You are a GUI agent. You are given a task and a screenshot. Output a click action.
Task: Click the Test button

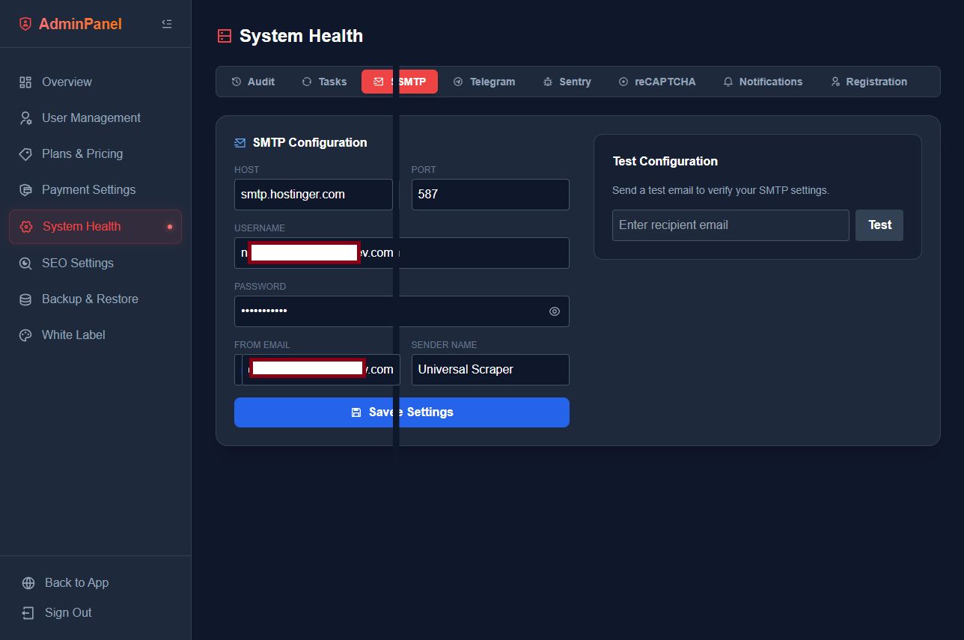coord(879,225)
